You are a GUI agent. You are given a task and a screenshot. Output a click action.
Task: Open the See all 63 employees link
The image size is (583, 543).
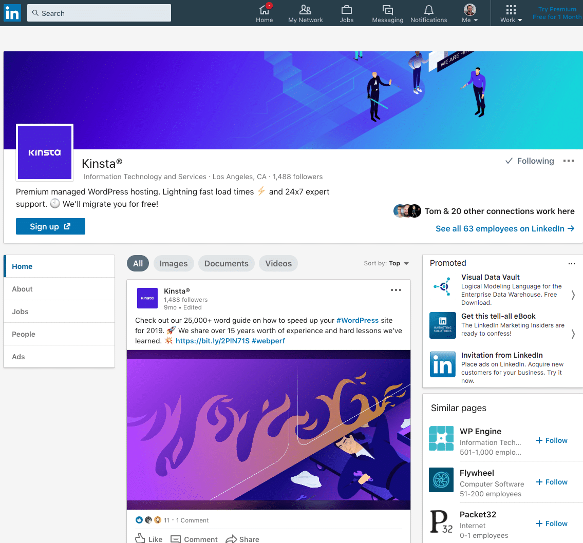[x=505, y=228]
